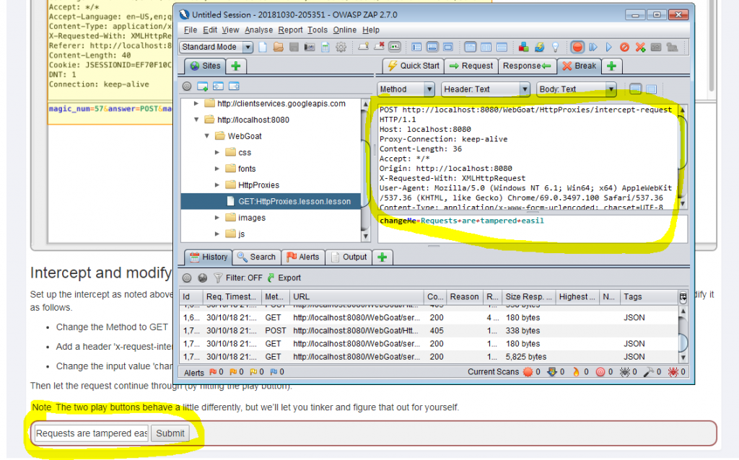The width and height of the screenshot is (739, 460).
Task: Click the Open Session folder icon
Action: (278, 47)
